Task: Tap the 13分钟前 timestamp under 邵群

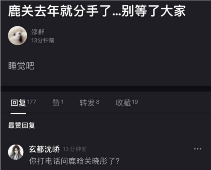Action: (x=43, y=40)
